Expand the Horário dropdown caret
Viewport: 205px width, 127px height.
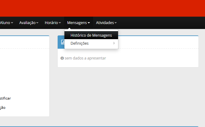(x=60, y=23)
